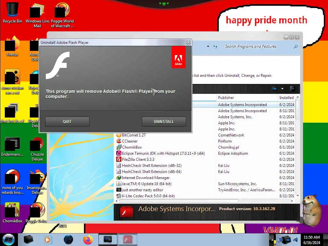Click the CometNetwork publisher cell

(231, 135)
